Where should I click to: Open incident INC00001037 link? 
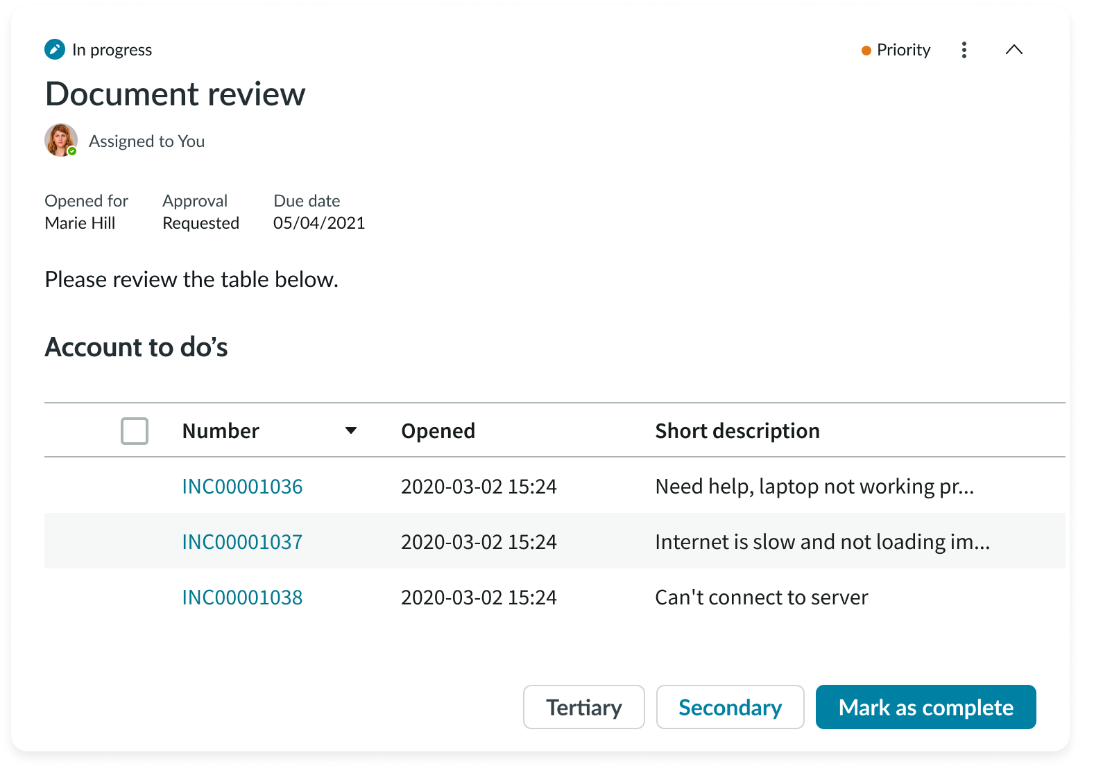pos(242,542)
